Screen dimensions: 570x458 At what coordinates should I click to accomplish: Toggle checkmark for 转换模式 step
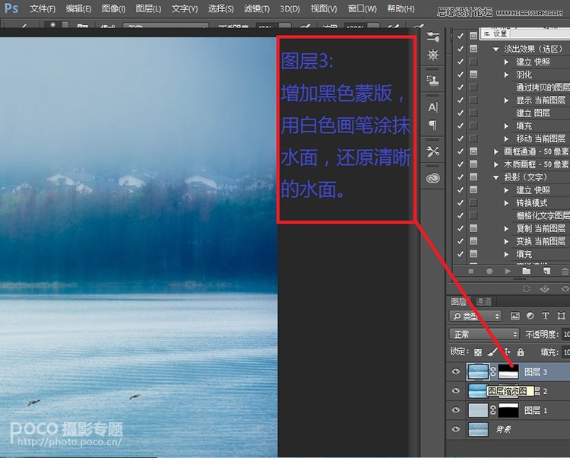pyautogui.click(x=461, y=202)
